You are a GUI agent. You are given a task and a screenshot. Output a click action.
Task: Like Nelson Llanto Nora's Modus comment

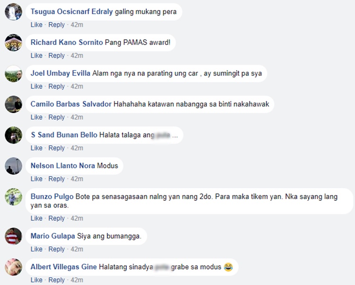pos(36,179)
